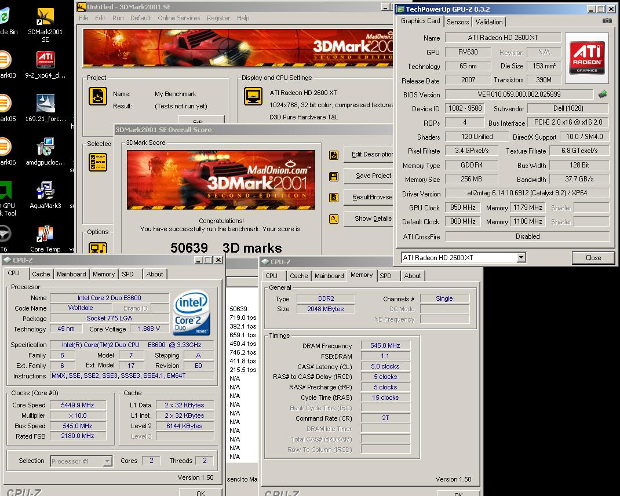The image size is (620, 496).
Task: Click the Selected tests checklist icon
Action: [x=98, y=162]
